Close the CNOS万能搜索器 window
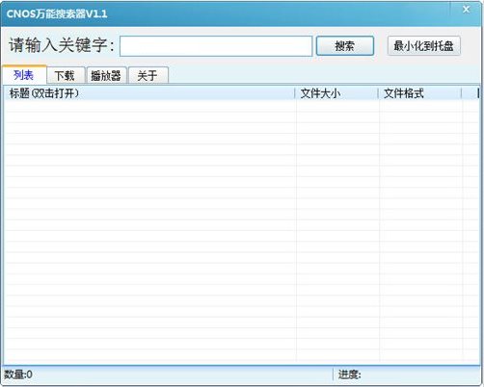Image resolution: width=484 pixels, height=387 pixels. [466, 10]
